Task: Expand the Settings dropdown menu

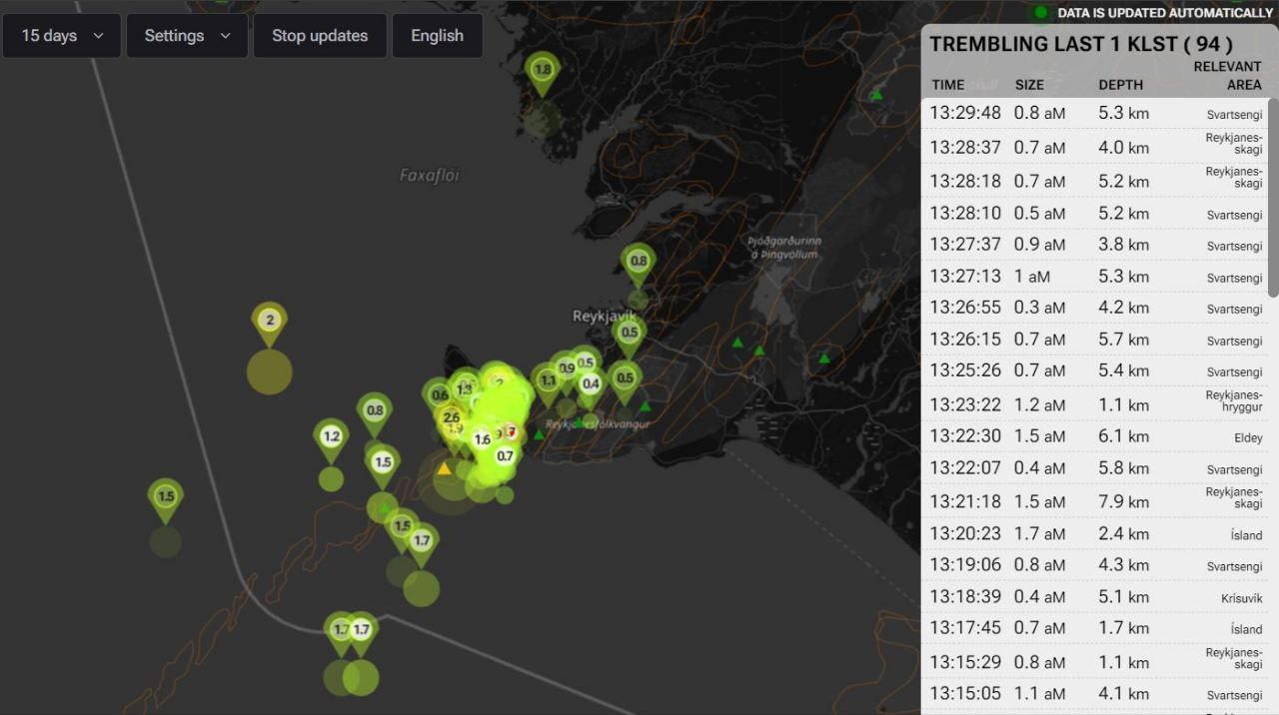Action: pyautogui.click(x=187, y=36)
